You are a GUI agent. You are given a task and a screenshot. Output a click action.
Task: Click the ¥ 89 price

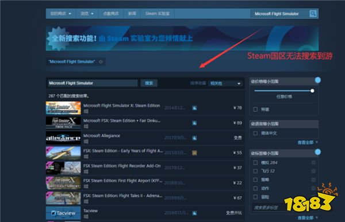click(237, 123)
